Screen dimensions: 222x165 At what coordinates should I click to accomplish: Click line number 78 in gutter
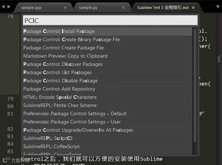10,16
